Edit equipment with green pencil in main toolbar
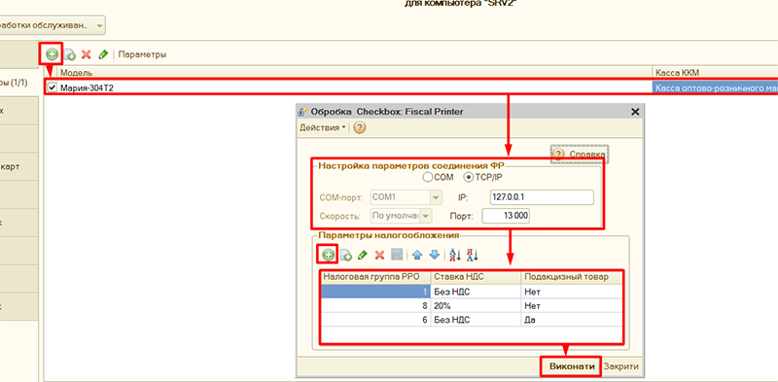 point(103,54)
